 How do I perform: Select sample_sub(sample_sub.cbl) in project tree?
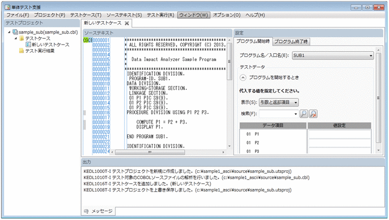(48, 32)
